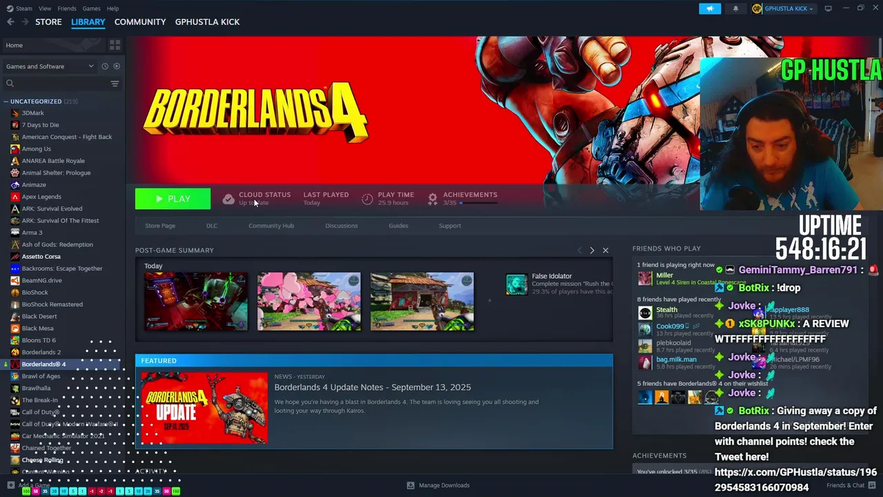
Task: Launch Borderlands 4 with the PLAY button
Action: click(172, 199)
